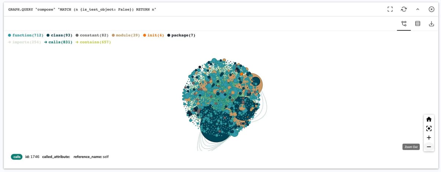441x172 pixels.
Task: Click the init(4) orange legend dot
Action: pos(145,35)
